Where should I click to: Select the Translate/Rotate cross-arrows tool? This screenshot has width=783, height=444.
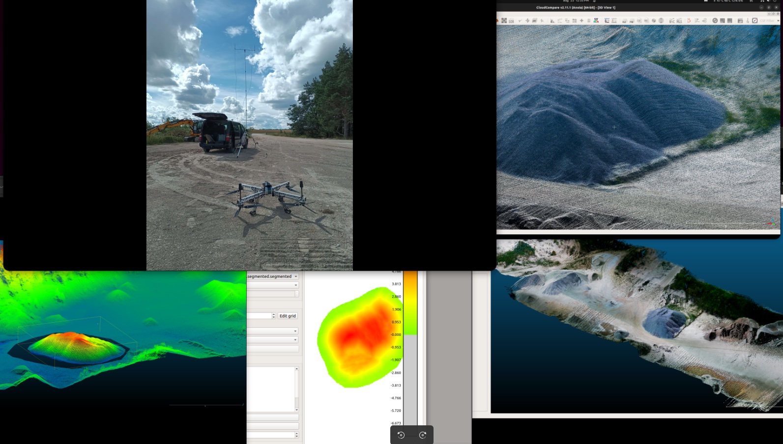[527, 21]
